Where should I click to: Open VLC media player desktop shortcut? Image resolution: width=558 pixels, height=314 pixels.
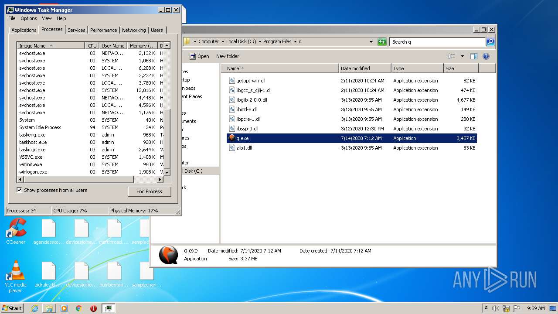tap(16, 276)
